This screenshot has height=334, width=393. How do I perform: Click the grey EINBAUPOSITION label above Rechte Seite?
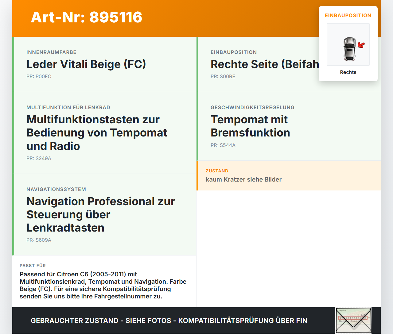click(234, 52)
